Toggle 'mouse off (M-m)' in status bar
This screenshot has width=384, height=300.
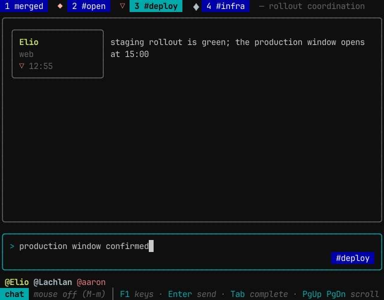pos(70,294)
